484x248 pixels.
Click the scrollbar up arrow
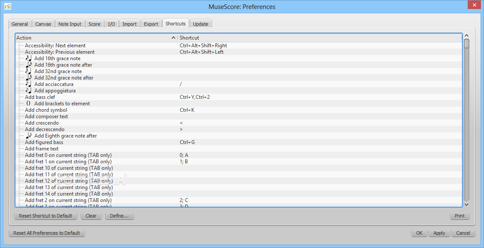coord(467,36)
